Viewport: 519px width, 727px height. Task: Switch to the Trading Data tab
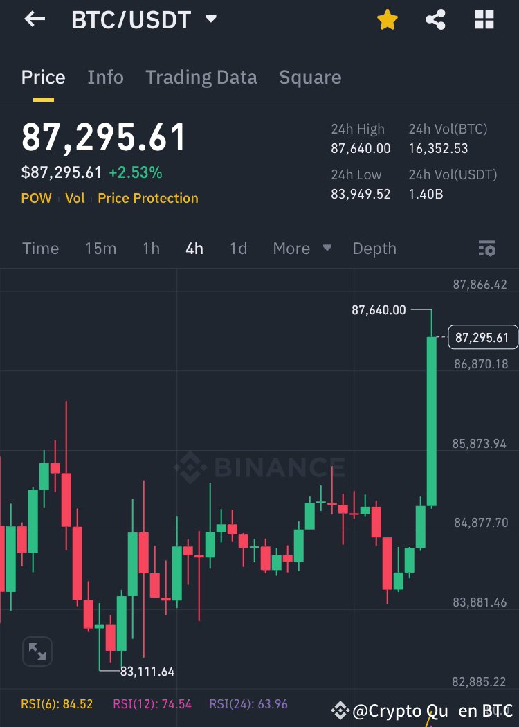coord(201,77)
